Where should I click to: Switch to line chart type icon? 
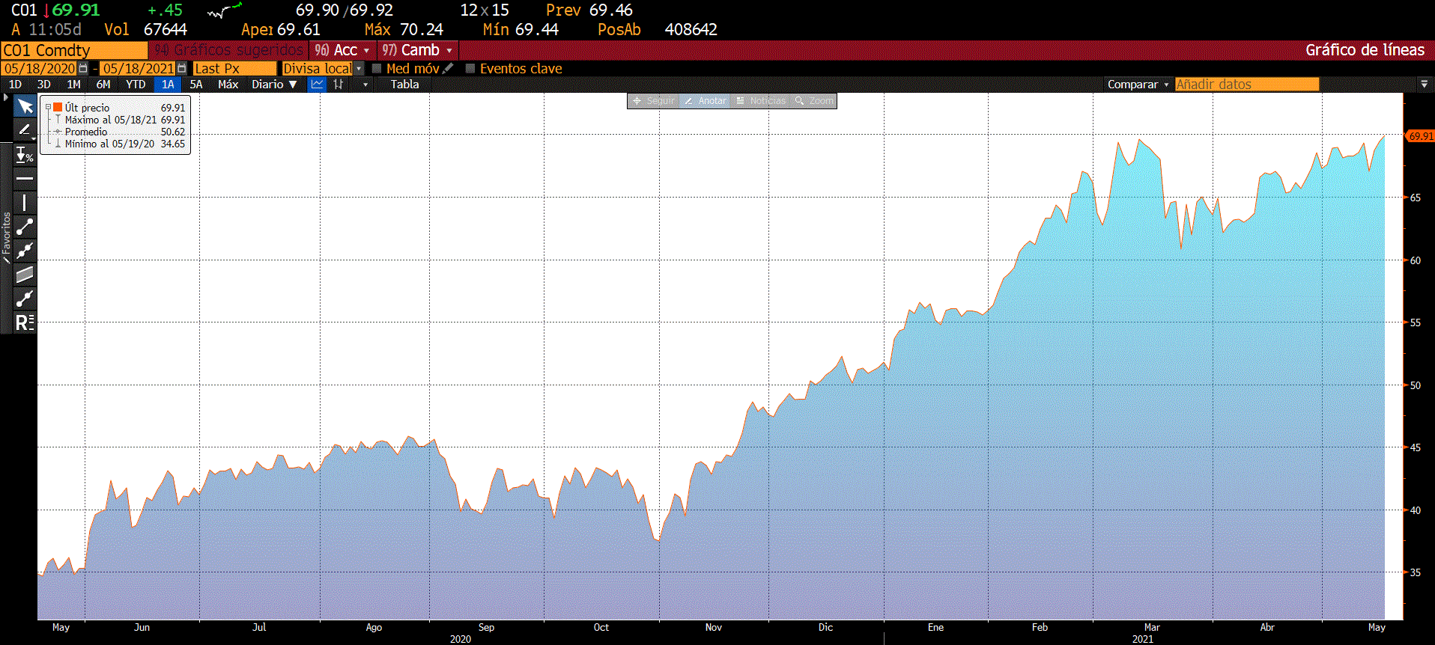pos(318,85)
